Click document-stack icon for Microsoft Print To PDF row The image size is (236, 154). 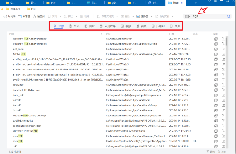pyautogui.click(x=216, y=131)
